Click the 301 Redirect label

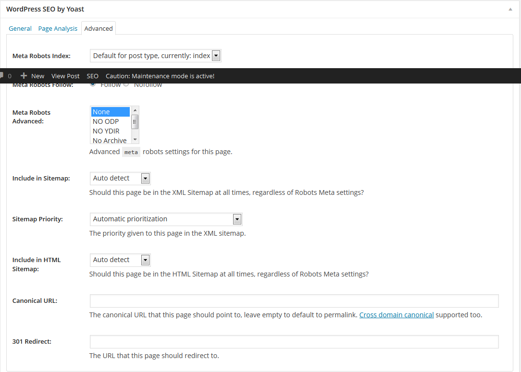tap(32, 341)
